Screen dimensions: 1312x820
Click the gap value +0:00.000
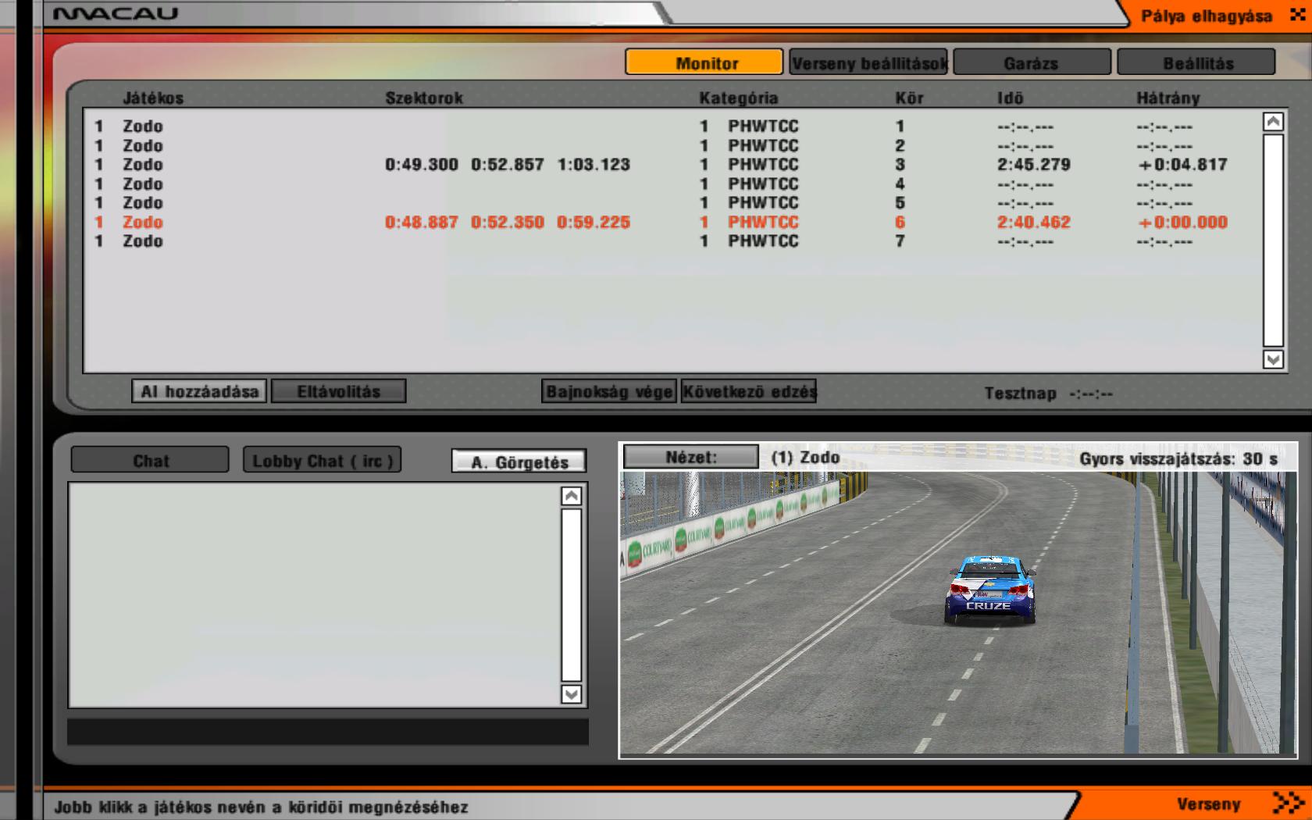(1182, 222)
